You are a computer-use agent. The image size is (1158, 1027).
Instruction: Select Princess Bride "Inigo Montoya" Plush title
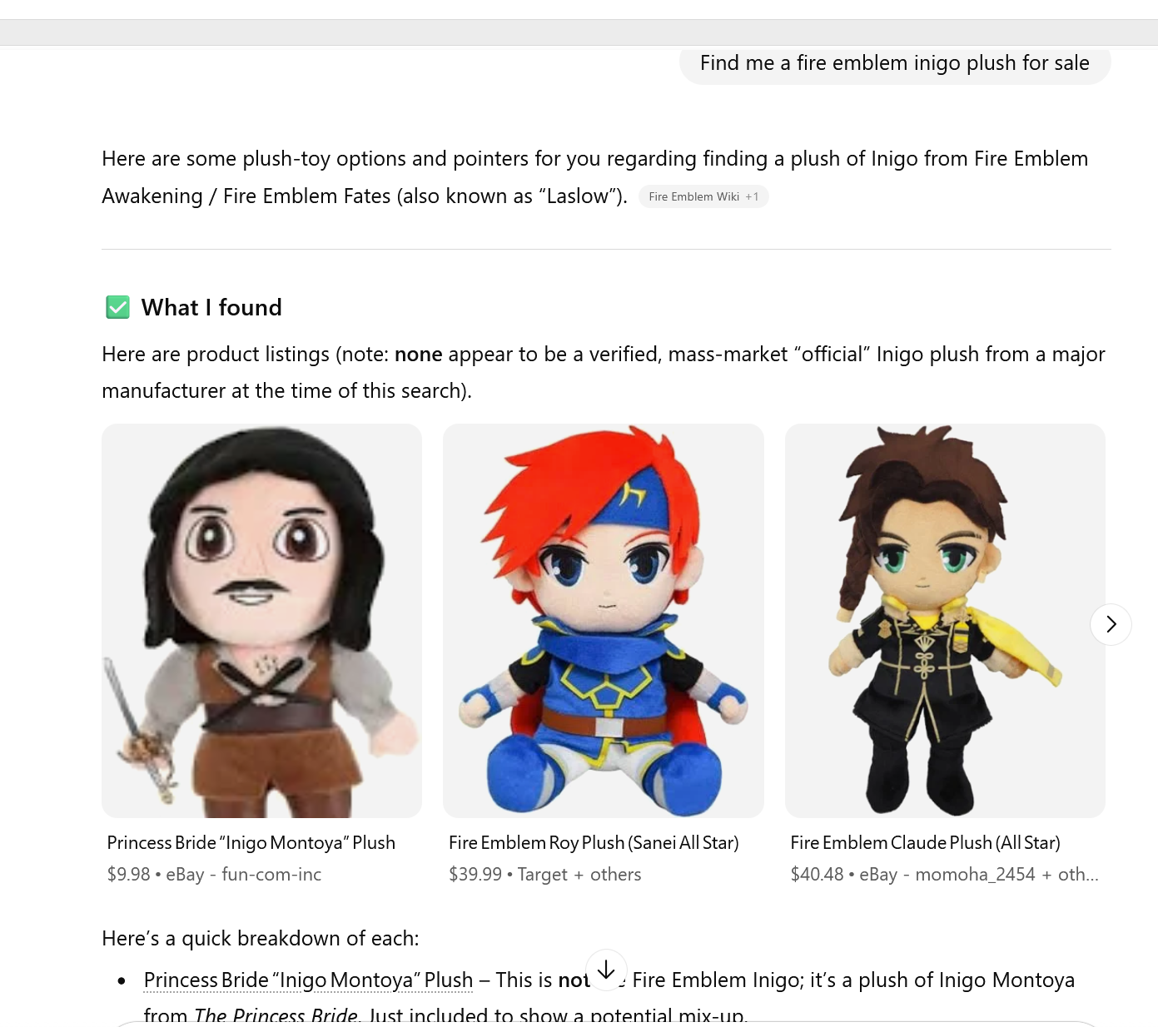(251, 843)
